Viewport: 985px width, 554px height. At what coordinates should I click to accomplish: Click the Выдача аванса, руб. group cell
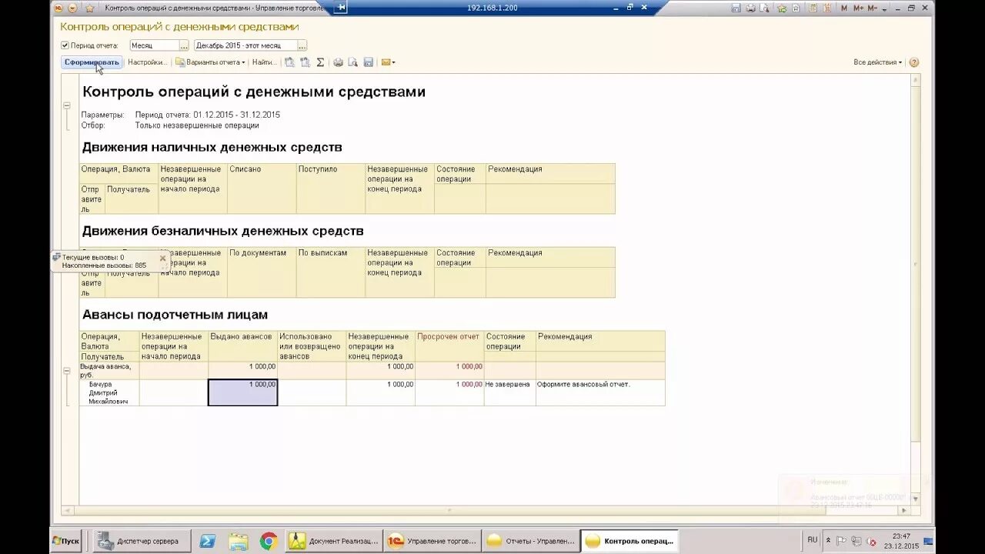109,370
